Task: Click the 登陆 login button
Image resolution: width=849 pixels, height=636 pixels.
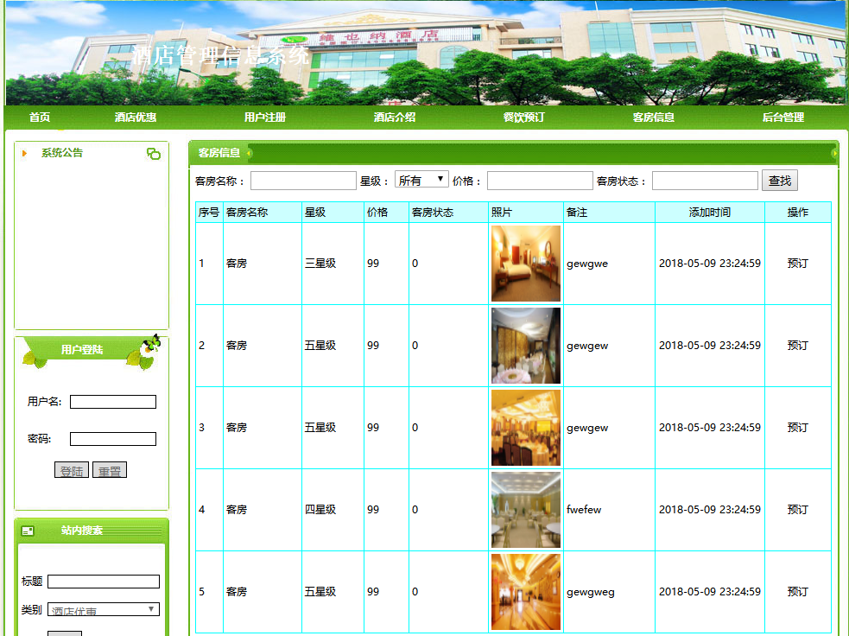Action: 72,470
